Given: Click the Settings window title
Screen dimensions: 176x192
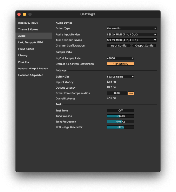Looking at the screenshot, I should coord(88,14).
